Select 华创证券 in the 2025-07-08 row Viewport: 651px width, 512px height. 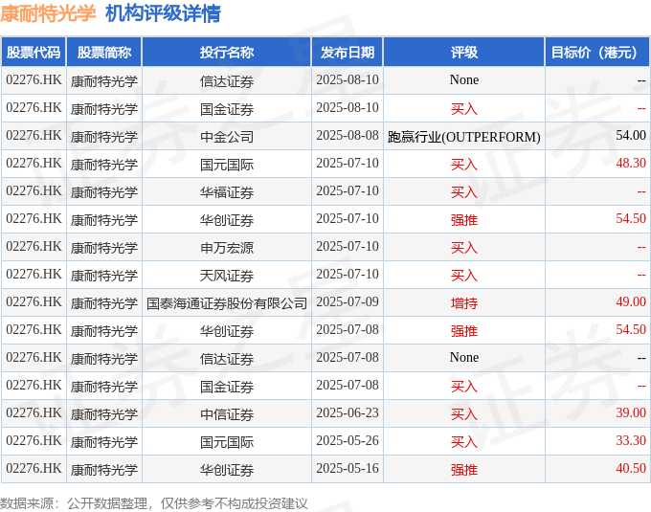point(227,331)
